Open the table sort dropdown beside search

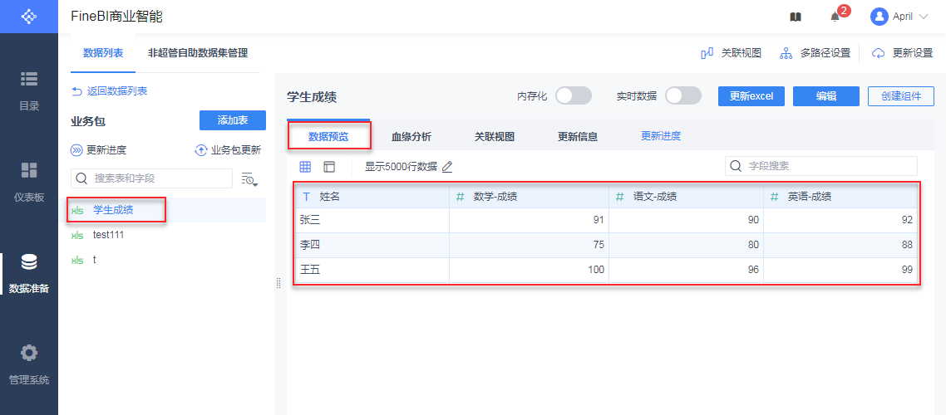coord(249,178)
